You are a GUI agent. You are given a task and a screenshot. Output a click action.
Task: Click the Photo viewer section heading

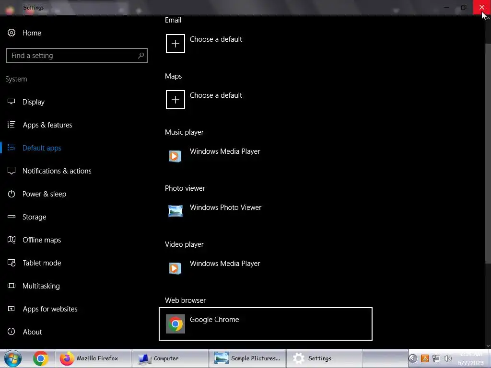click(x=185, y=188)
